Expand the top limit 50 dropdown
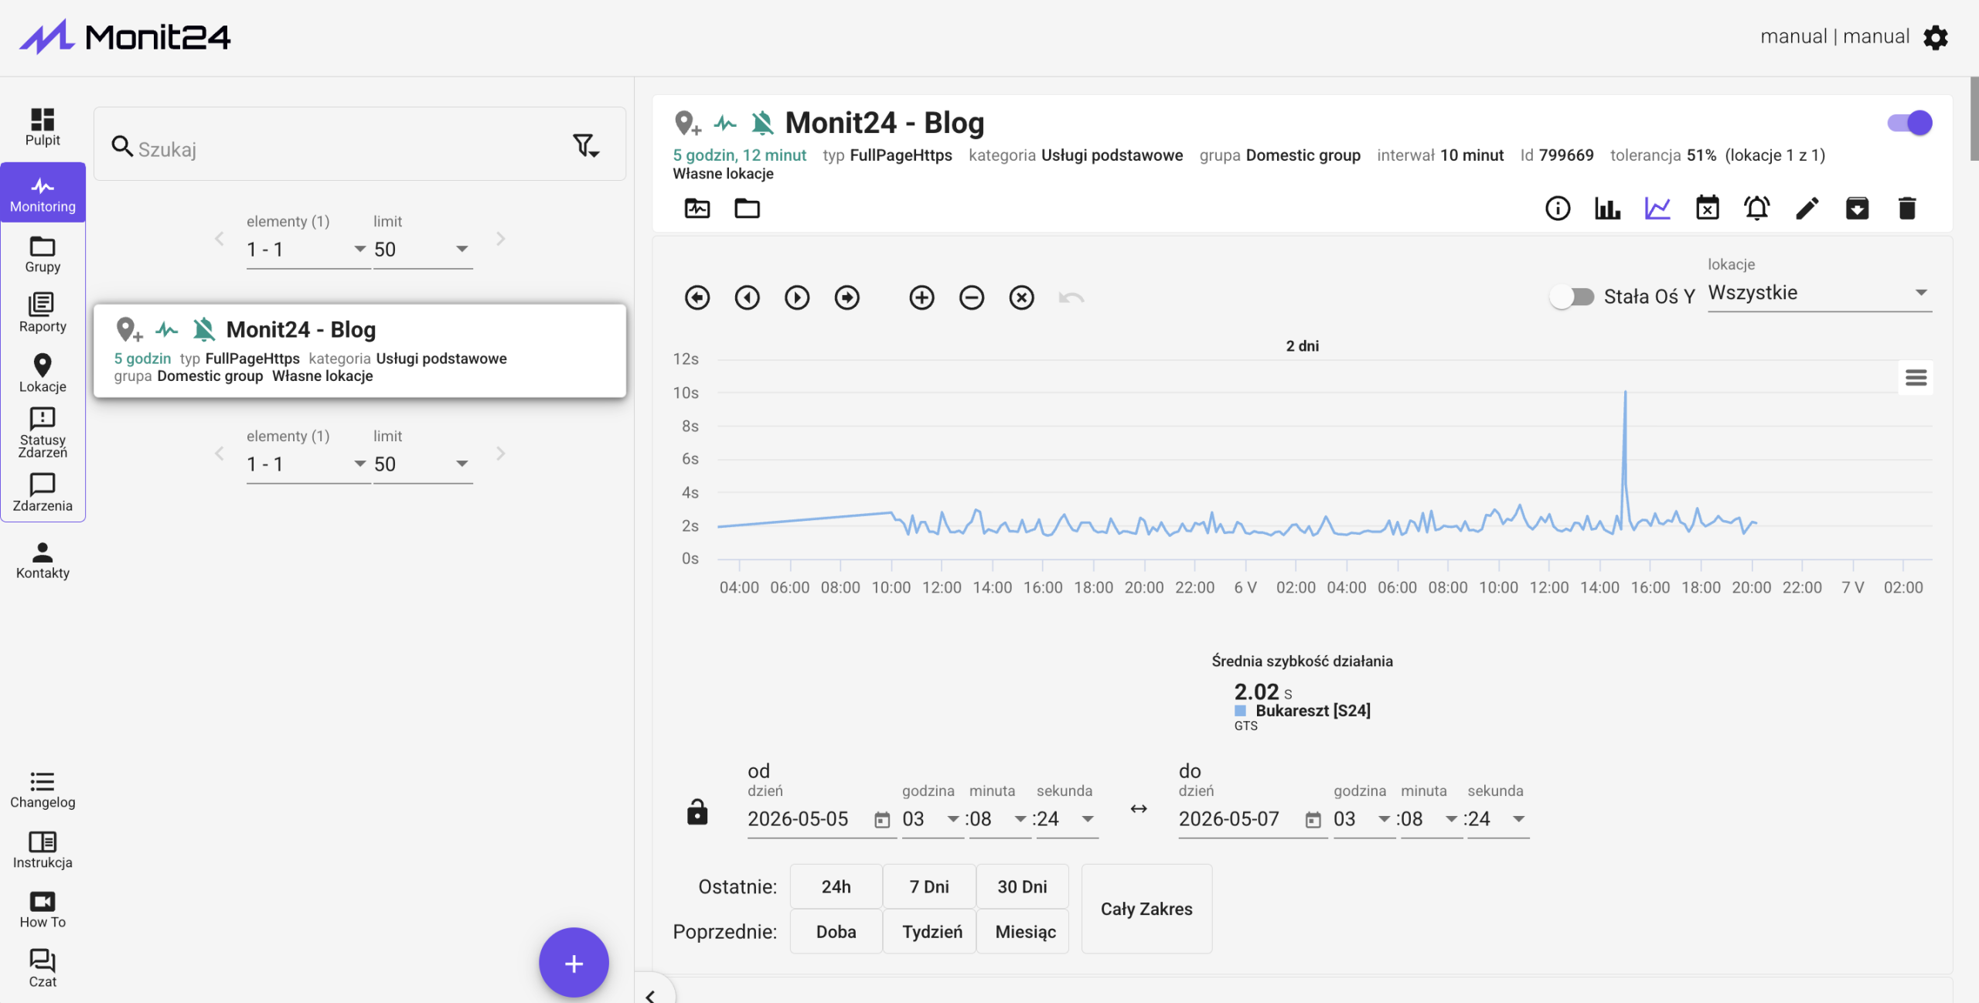 [x=422, y=250]
